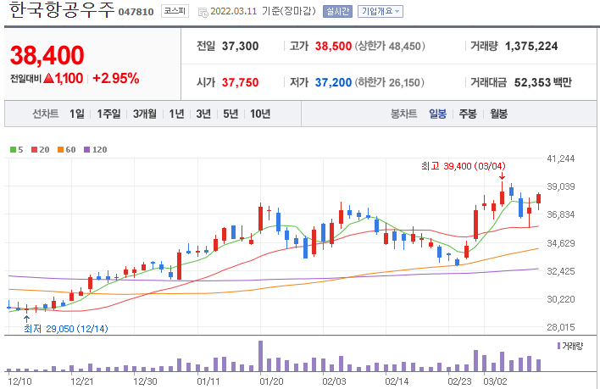
Task: Select the 1주일 line chart period
Action: [x=108, y=114]
